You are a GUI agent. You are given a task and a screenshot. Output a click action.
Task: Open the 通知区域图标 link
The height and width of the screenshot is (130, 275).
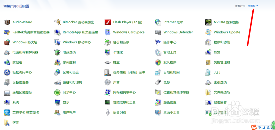[x=22, y=92]
